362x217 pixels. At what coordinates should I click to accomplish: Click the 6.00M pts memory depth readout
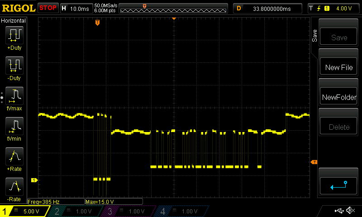[105, 10]
